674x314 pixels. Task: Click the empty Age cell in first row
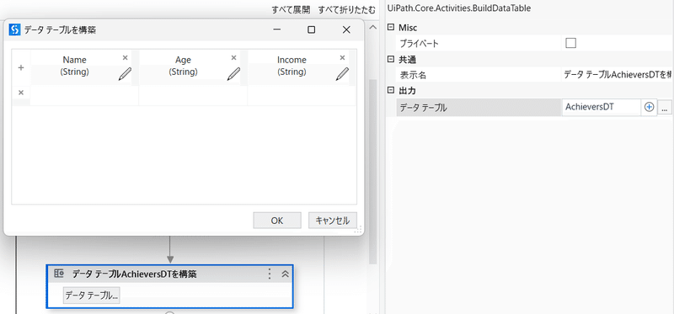point(193,95)
